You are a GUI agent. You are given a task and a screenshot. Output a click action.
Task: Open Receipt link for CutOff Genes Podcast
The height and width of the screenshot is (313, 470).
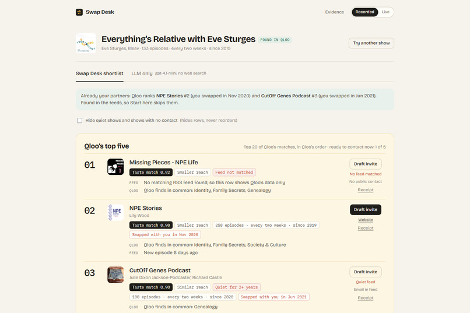pyautogui.click(x=366, y=298)
